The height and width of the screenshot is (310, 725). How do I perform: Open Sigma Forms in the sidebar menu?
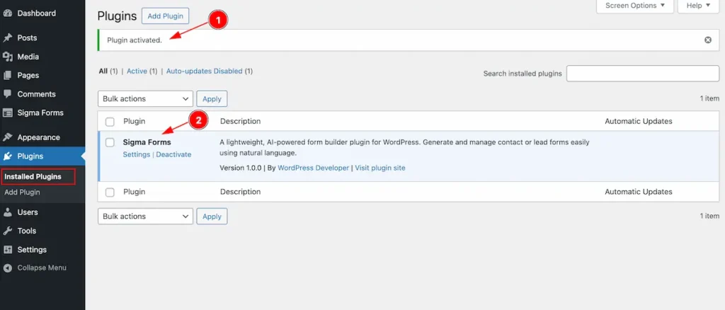coord(40,113)
